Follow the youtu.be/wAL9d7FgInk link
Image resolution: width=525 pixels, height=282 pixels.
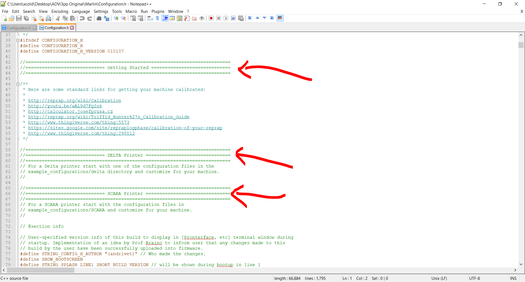point(65,106)
